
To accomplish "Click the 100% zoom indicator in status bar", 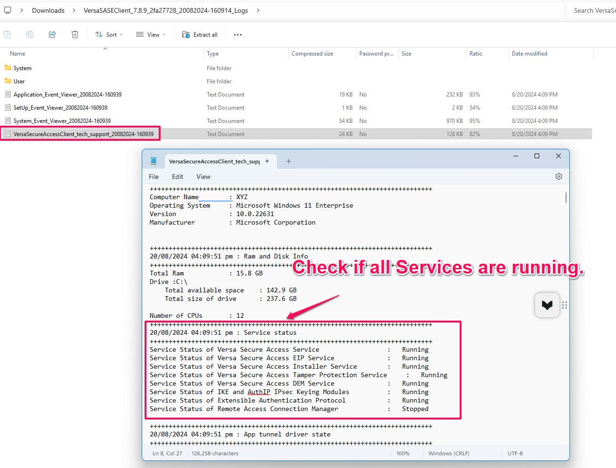I will click(403, 453).
